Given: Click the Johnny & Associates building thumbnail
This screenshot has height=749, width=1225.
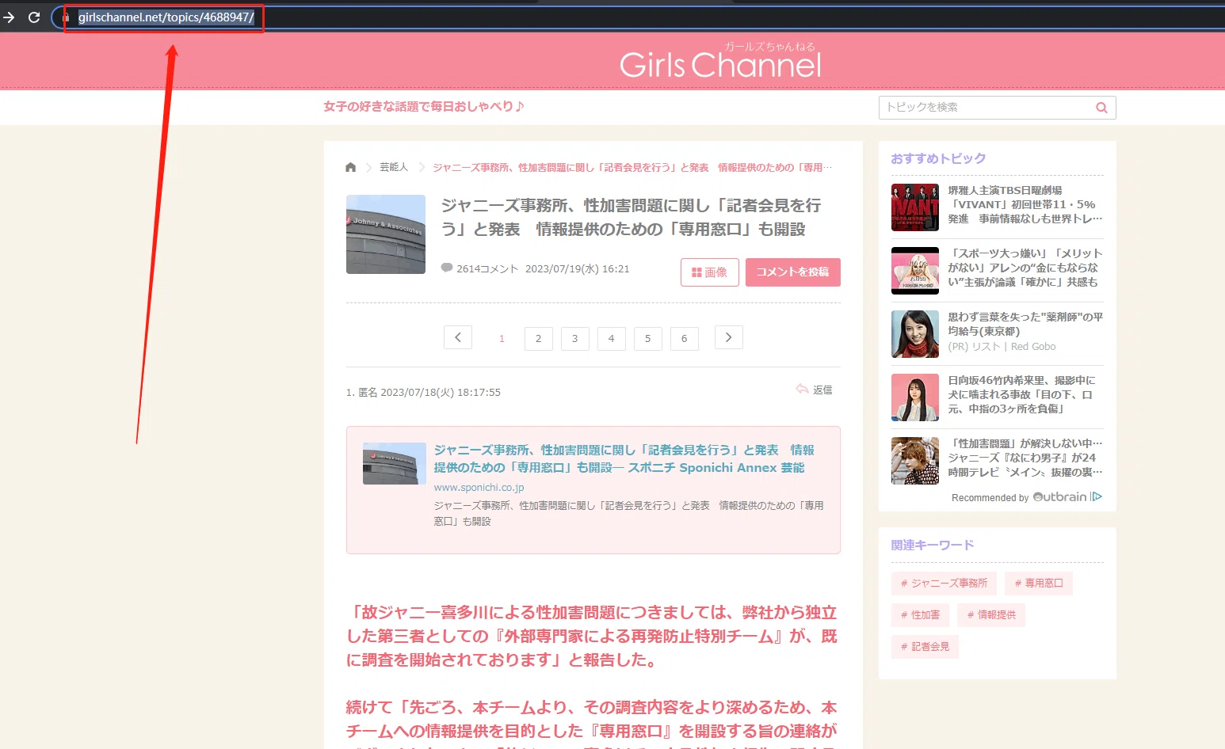Looking at the screenshot, I should tap(386, 234).
